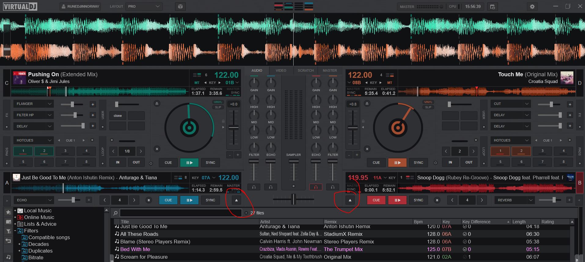Viewport: 585px width, 262px height.
Task: Switch to the SCRATCH mixer tab
Action: pyautogui.click(x=306, y=70)
